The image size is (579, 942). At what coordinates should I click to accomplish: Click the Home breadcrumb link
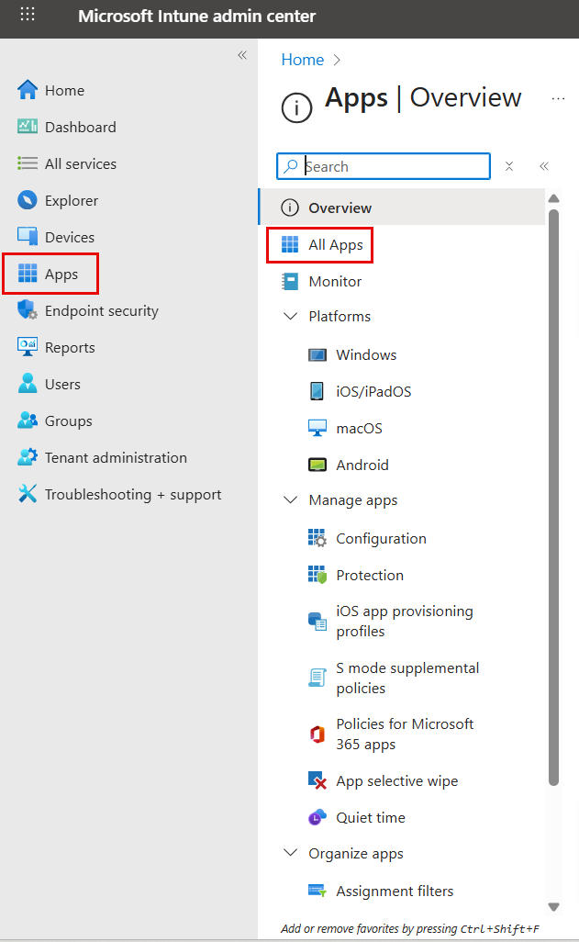click(302, 60)
